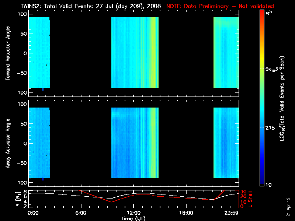Image resolution: width=295 pixels, height=221 pixels.
Task: Click the red 'L Shell' axis label
Action: [251, 198]
